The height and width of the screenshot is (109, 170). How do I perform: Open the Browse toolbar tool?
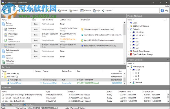click(62, 11)
